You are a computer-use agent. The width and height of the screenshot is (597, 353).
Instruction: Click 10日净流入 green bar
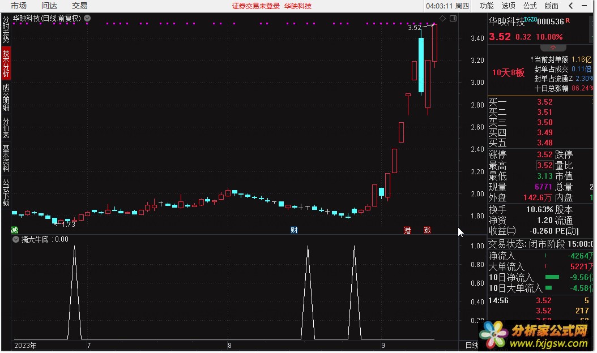point(552,277)
